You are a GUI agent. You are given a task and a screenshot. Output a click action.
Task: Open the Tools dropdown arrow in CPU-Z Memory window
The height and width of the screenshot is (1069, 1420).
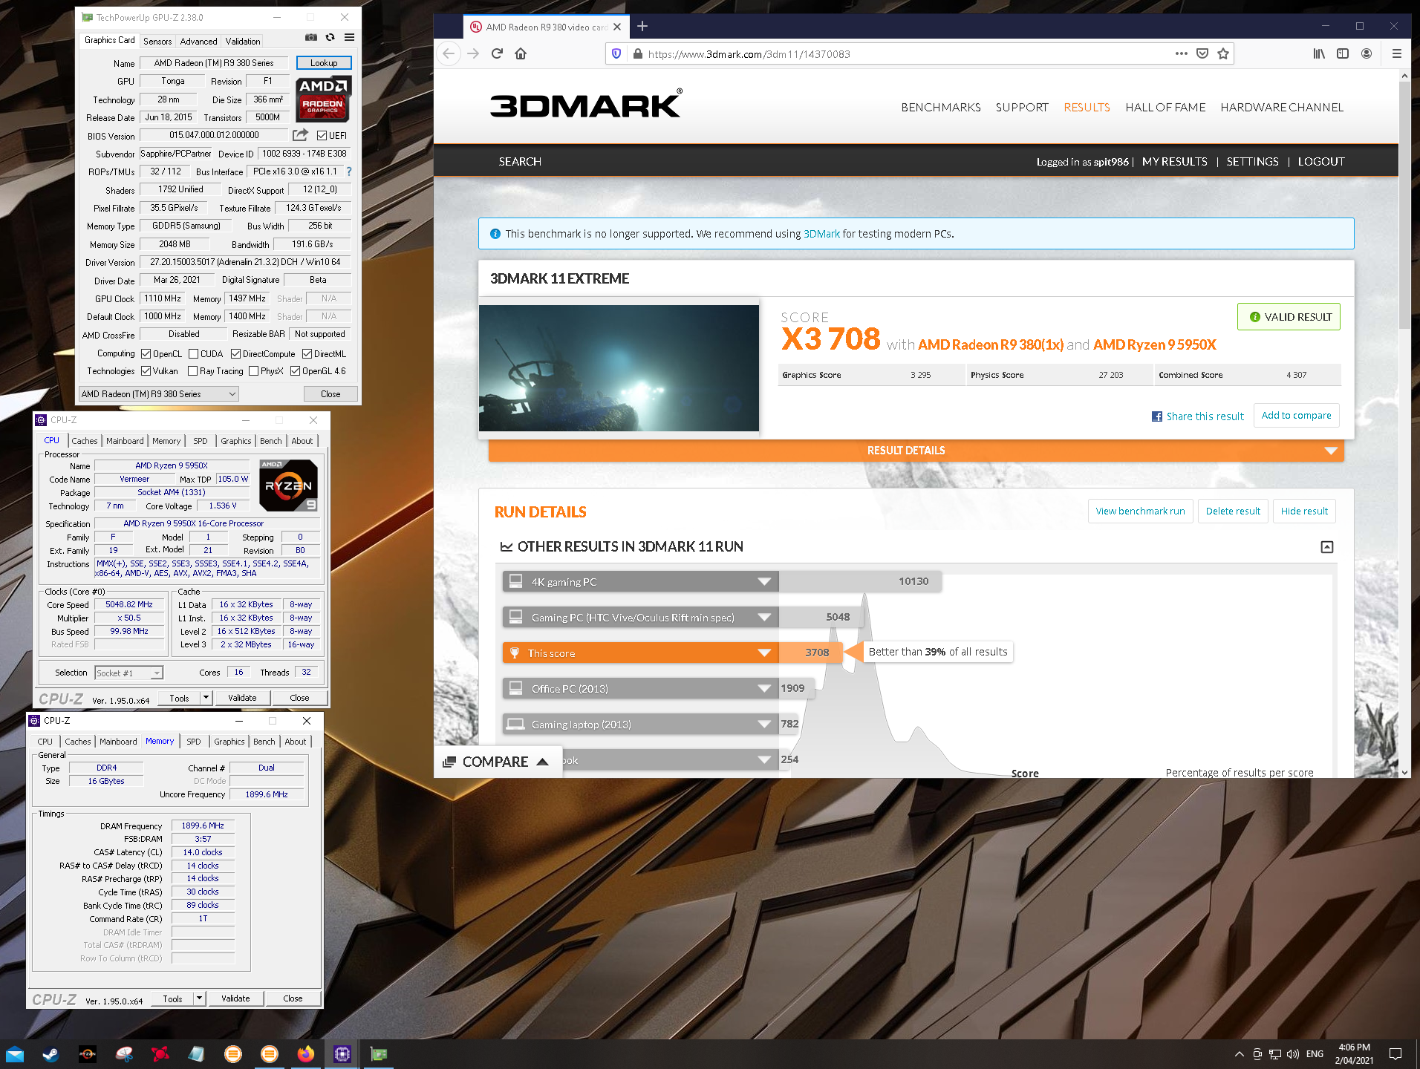point(199,998)
